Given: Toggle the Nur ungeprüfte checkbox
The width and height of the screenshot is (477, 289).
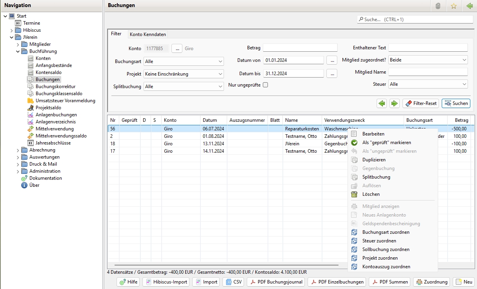Looking at the screenshot, I should pos(266,85).
